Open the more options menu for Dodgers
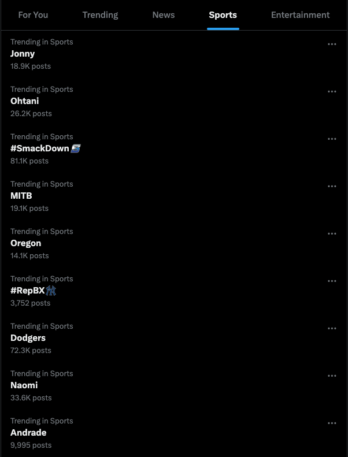Image resolution: width=348 pixels, height=457 pixels. click(332, 329)
